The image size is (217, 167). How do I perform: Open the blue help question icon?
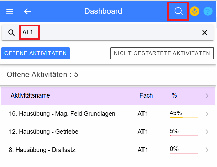coord(208,11)
